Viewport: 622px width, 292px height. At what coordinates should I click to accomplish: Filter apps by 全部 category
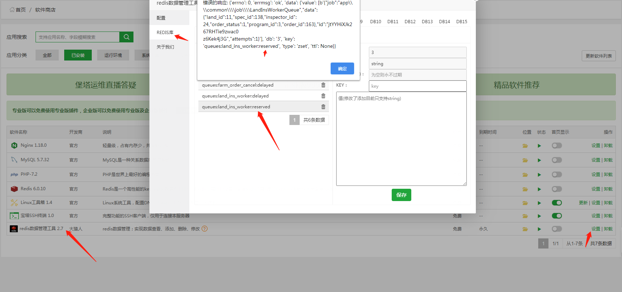pyautogui.click(x=47, y=55)
